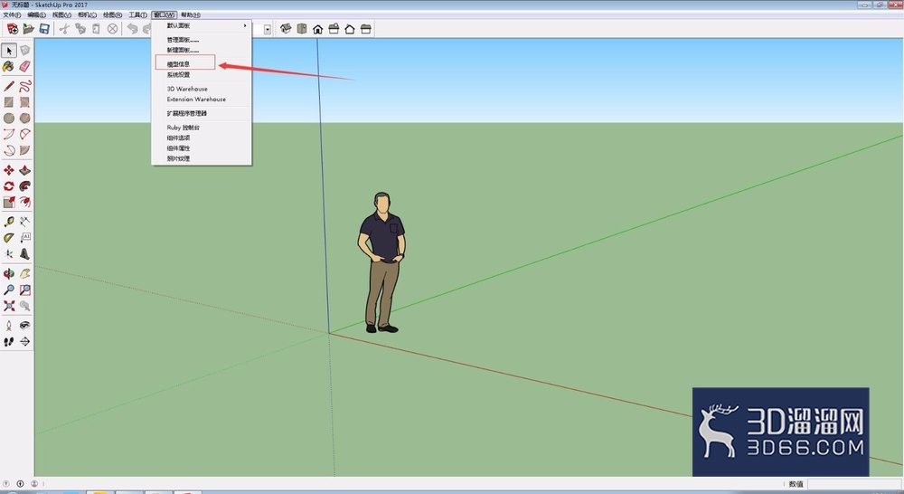Create a new model from toolbar

[12, 29]
